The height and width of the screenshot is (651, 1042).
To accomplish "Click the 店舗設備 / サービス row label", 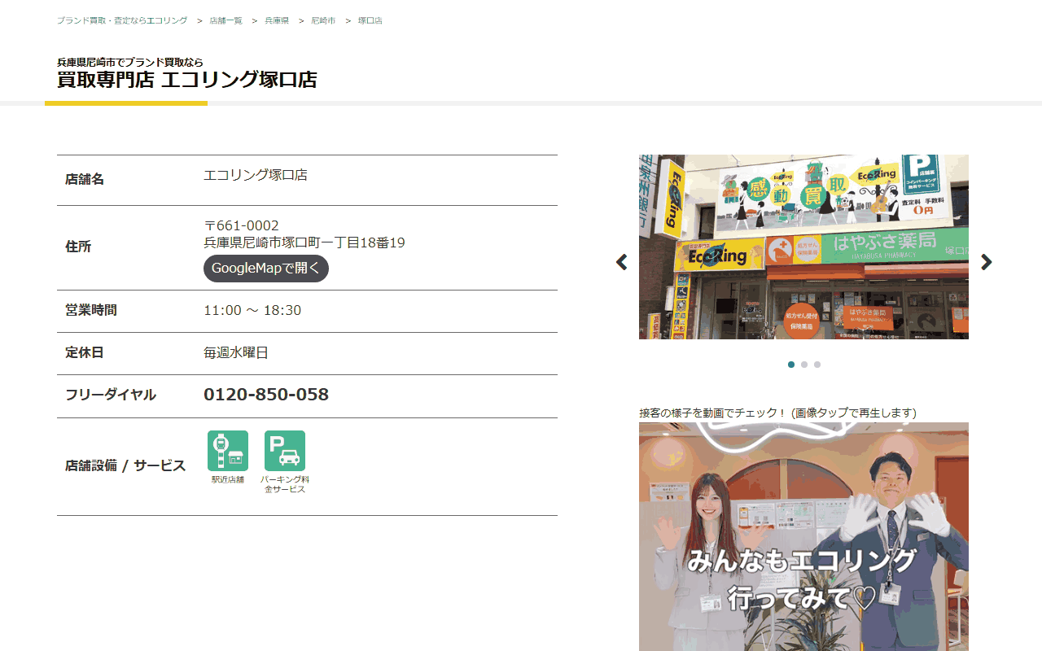I will pos(125,466).
